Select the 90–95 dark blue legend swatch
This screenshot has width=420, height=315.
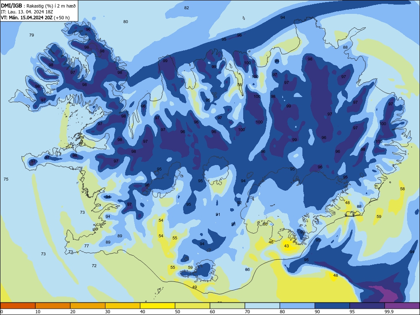click(332, 306)
